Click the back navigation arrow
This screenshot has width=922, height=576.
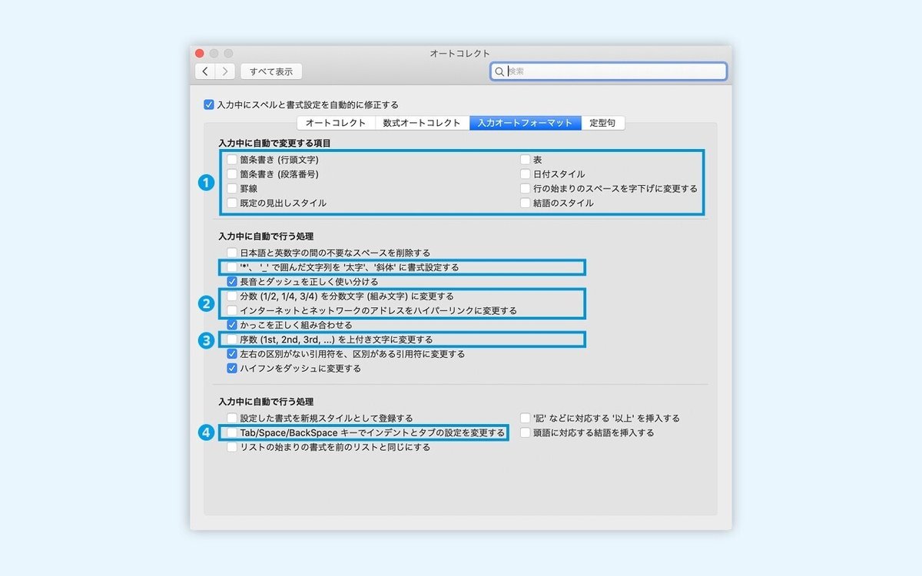205,71
